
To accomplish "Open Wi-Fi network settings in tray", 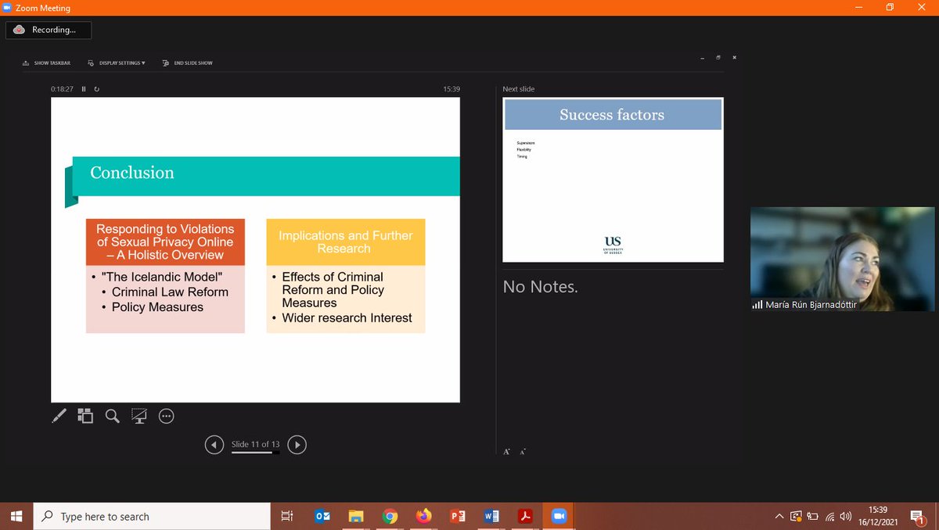I will (829, 516).
